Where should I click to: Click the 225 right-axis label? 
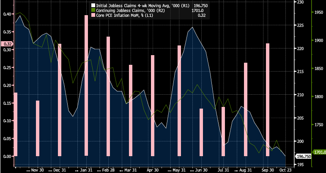point(300,25)
